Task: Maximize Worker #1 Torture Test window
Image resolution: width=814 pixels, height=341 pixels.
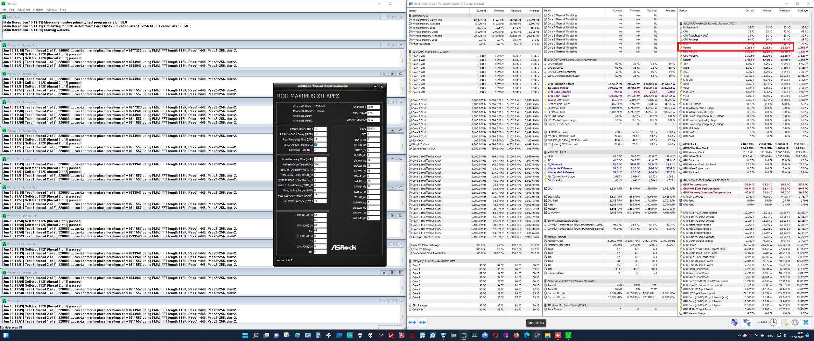Action: [x=392, y=45]
